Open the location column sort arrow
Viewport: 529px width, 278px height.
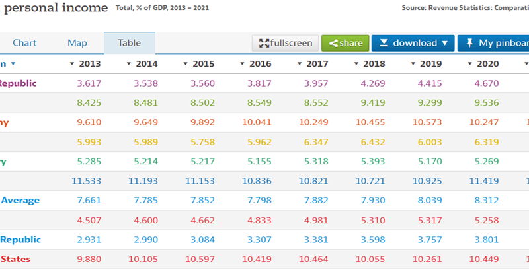(x=13, y=64)
